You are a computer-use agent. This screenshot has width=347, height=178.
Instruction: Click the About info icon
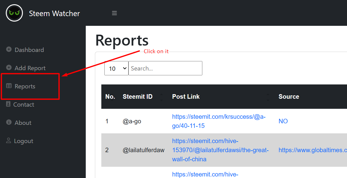[9, 122]
